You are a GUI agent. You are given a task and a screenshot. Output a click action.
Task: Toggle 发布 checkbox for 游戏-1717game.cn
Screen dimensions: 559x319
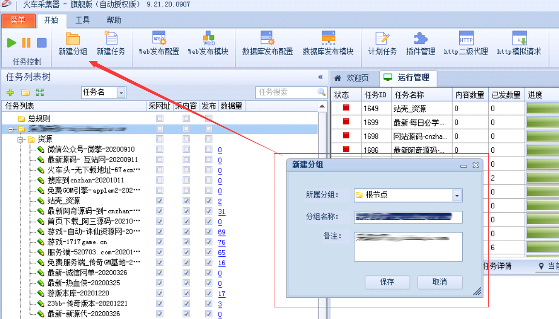tap(209, 242)
